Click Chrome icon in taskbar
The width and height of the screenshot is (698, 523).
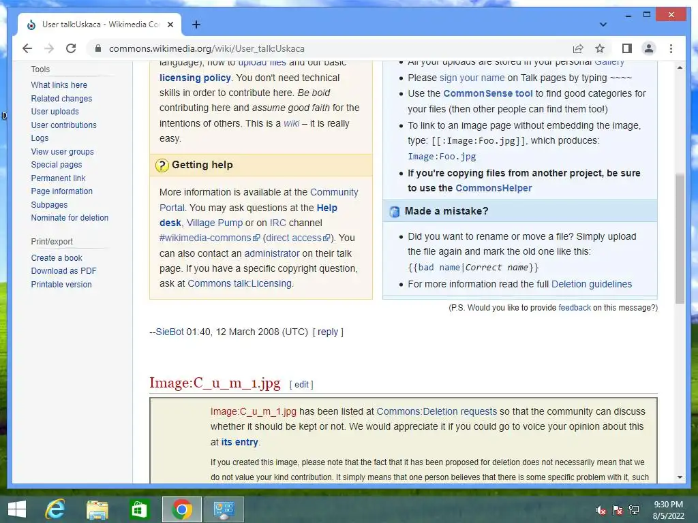click(181, 509)
